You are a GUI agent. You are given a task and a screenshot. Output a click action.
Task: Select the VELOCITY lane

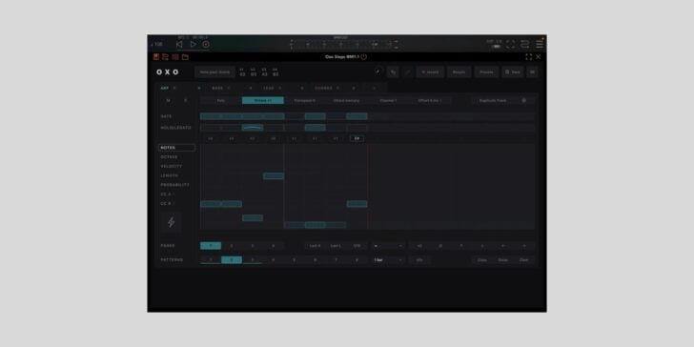click(x=172, y=167)
